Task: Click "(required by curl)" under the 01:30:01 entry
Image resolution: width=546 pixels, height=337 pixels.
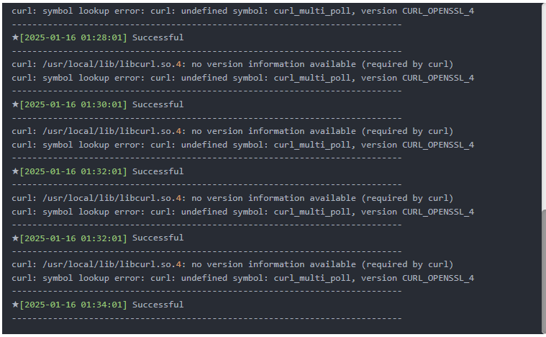Action: (407, 131)
